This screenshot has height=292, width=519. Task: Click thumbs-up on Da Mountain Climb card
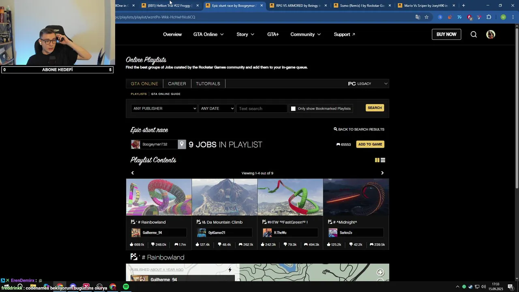click(x=202, y=245)
